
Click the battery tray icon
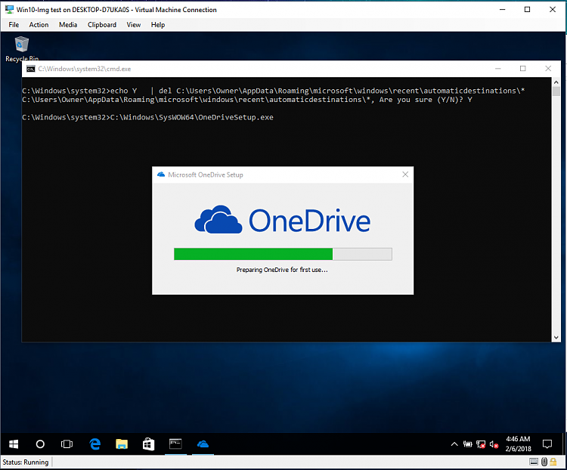(x=467, y=444)
